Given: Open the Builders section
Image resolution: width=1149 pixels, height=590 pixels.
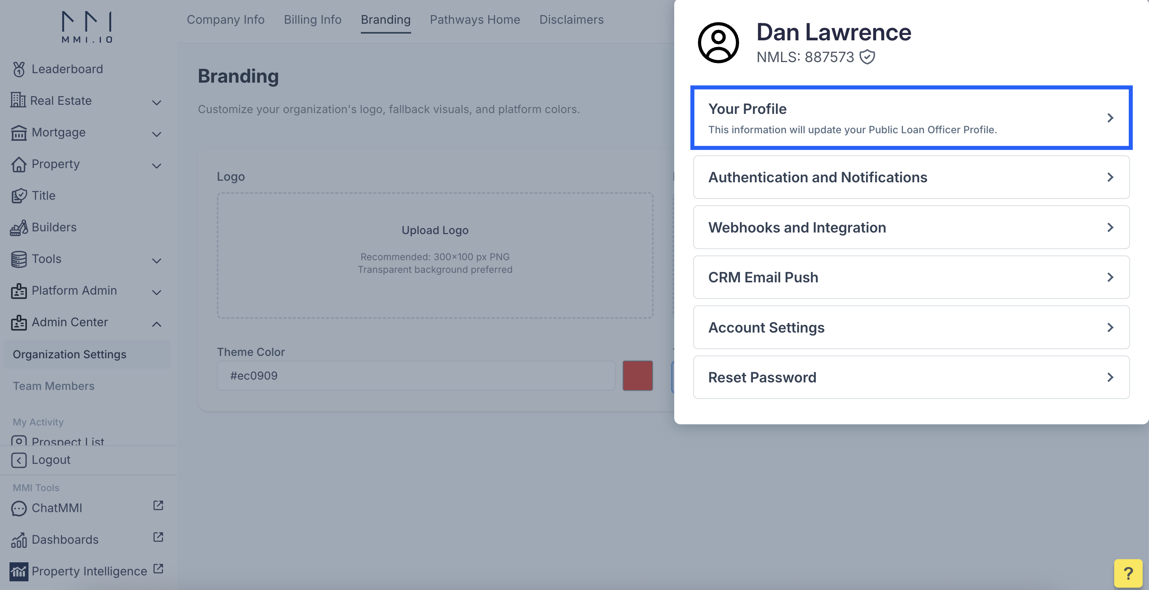Looking at the screenshot, I should (x=54, y=227).
